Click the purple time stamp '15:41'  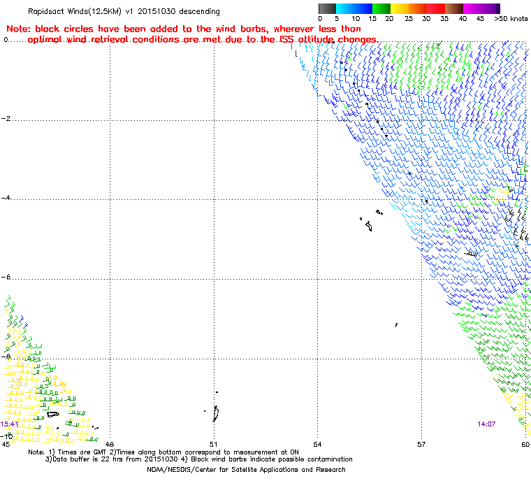(x=10, y=424)
